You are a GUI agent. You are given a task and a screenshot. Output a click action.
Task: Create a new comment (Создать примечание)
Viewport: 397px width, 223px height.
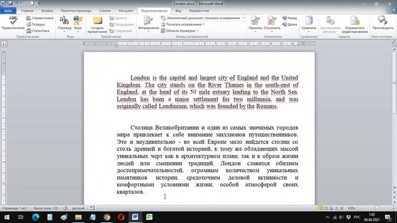coord(97,25)
